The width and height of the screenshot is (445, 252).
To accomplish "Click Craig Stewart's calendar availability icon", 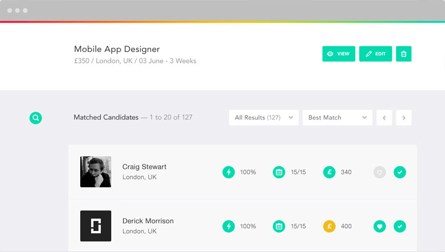I will pos(279,172).
